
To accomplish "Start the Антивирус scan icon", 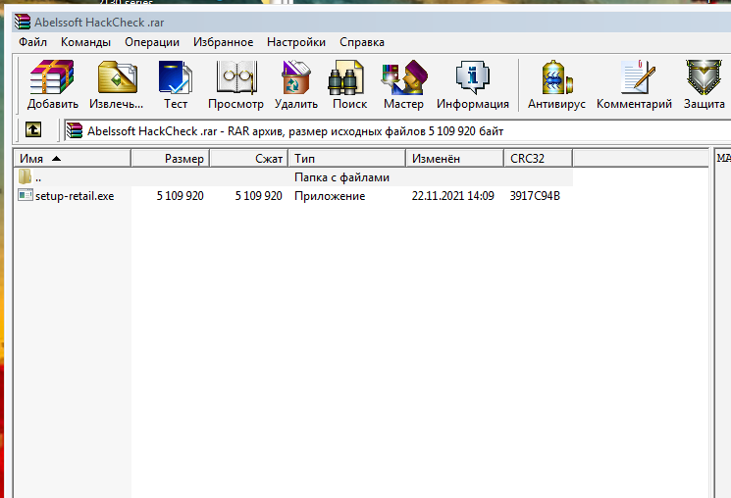I will point(556,77).
